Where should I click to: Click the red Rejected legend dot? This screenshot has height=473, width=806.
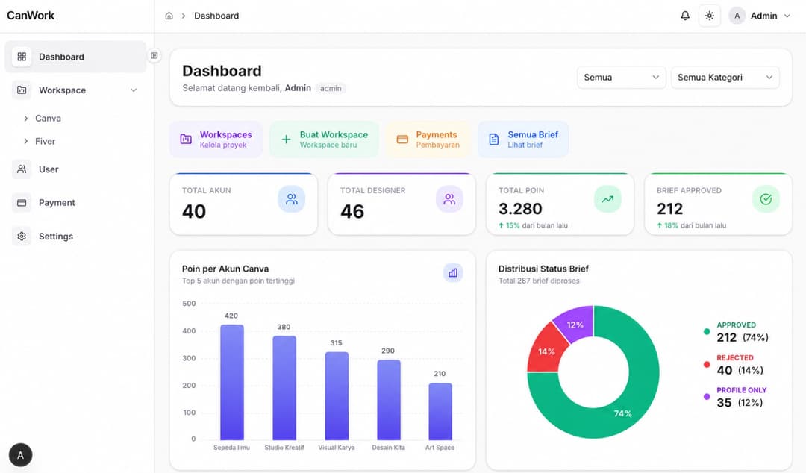point(707,365)
